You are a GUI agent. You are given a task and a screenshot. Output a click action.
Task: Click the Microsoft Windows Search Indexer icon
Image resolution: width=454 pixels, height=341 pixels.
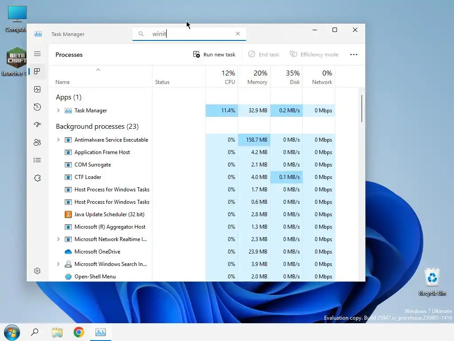(68, 264)
